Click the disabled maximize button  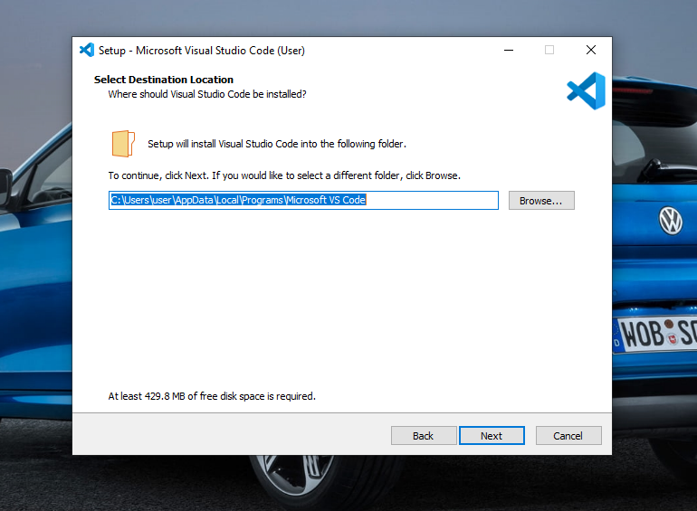tap(549, 50)
